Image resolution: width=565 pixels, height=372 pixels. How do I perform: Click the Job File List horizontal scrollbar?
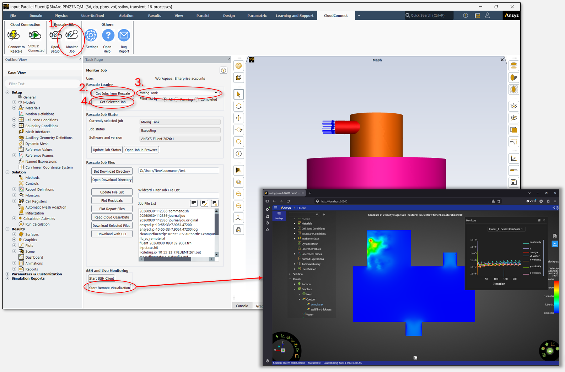click(x=177, y=259)
